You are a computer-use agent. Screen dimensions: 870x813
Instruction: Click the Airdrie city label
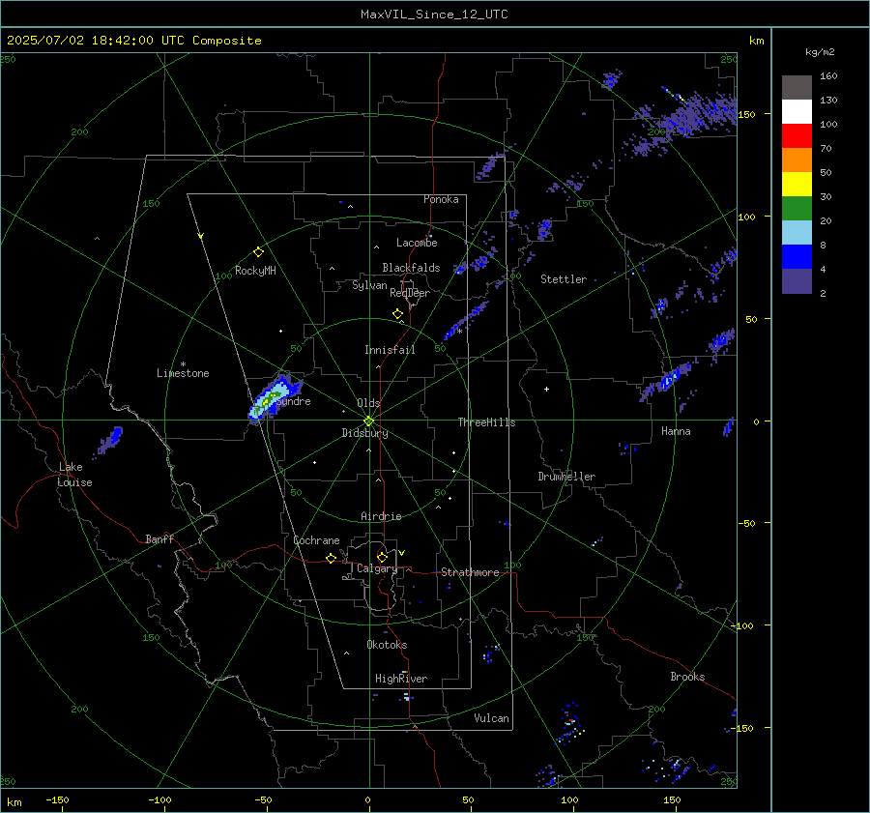click(381, 516)
